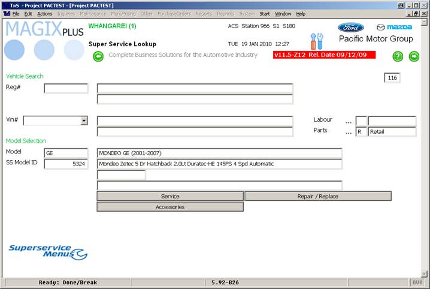Click the Superservice Menus logo
Viewport: 430px width, 289px height.
pos(48,252)
